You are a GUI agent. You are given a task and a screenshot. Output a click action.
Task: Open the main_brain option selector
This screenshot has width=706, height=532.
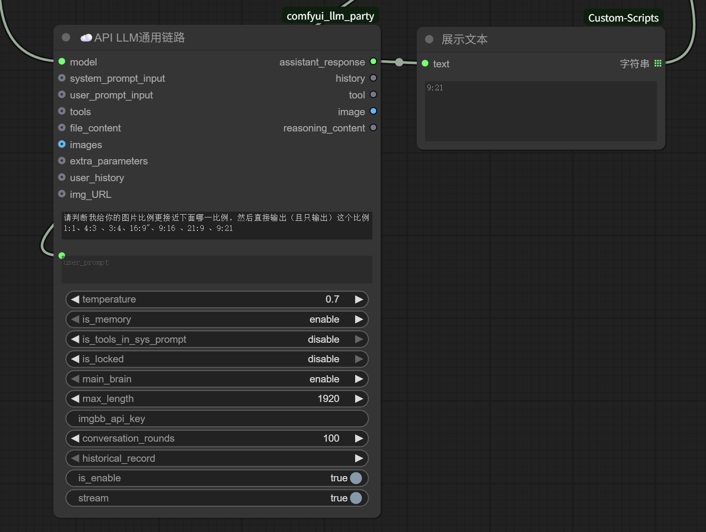pyautogui.click(x=217, y=379)
